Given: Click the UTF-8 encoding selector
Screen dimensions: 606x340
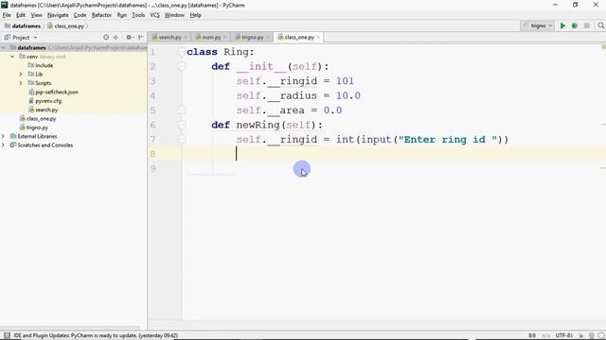Looking at the screenshot, I should [x=564, y=336].
